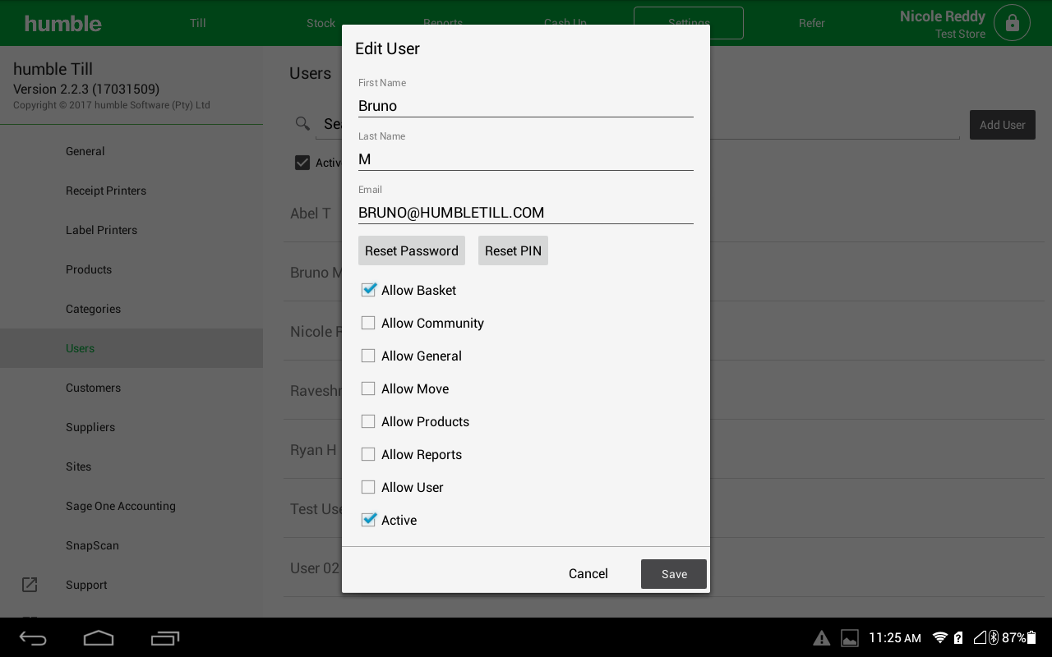Save the Edit User changes
The height and width of the screenshot is (657, 1052).
[x=674, y=574]
